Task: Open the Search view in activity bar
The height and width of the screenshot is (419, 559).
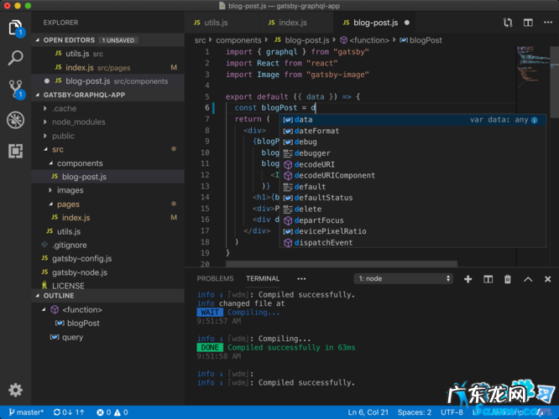Action: pos(15,58)
